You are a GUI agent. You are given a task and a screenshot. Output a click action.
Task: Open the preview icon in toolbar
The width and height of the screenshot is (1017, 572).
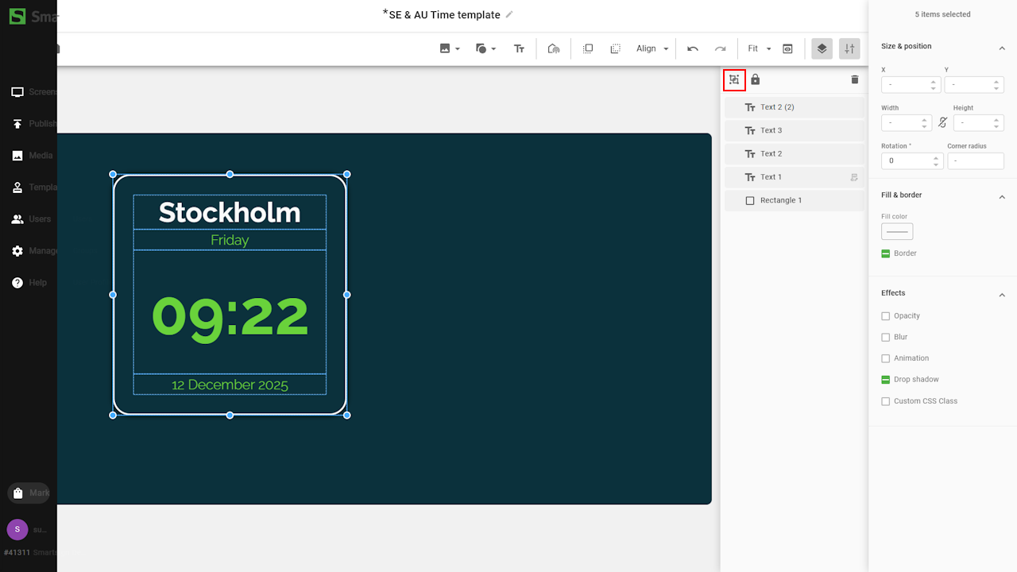tap(787, 48)
